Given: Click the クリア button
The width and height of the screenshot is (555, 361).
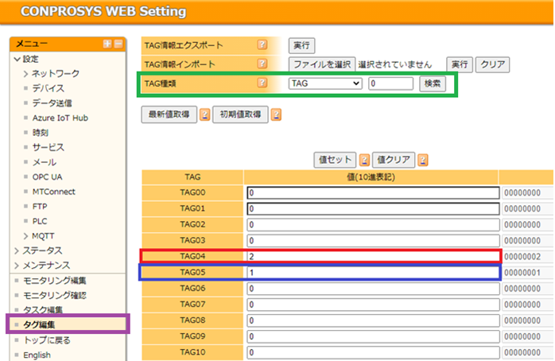Looking at the screenshot, I should [x=492, y=64].
